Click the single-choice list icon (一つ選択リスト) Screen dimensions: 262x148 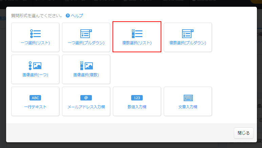(x=35, y=33)
